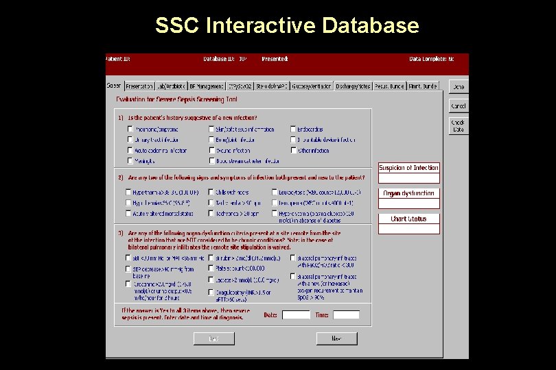Viewport: 556px width, 370px height.
Task: Check SBP <90 mmHg or MAP box
Action: coord(128,258)
